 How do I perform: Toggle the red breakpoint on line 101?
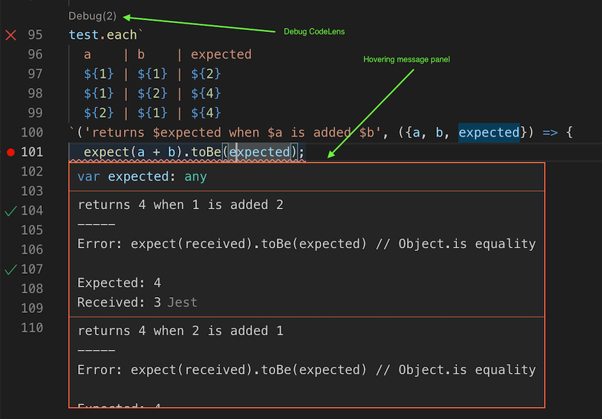10,153
